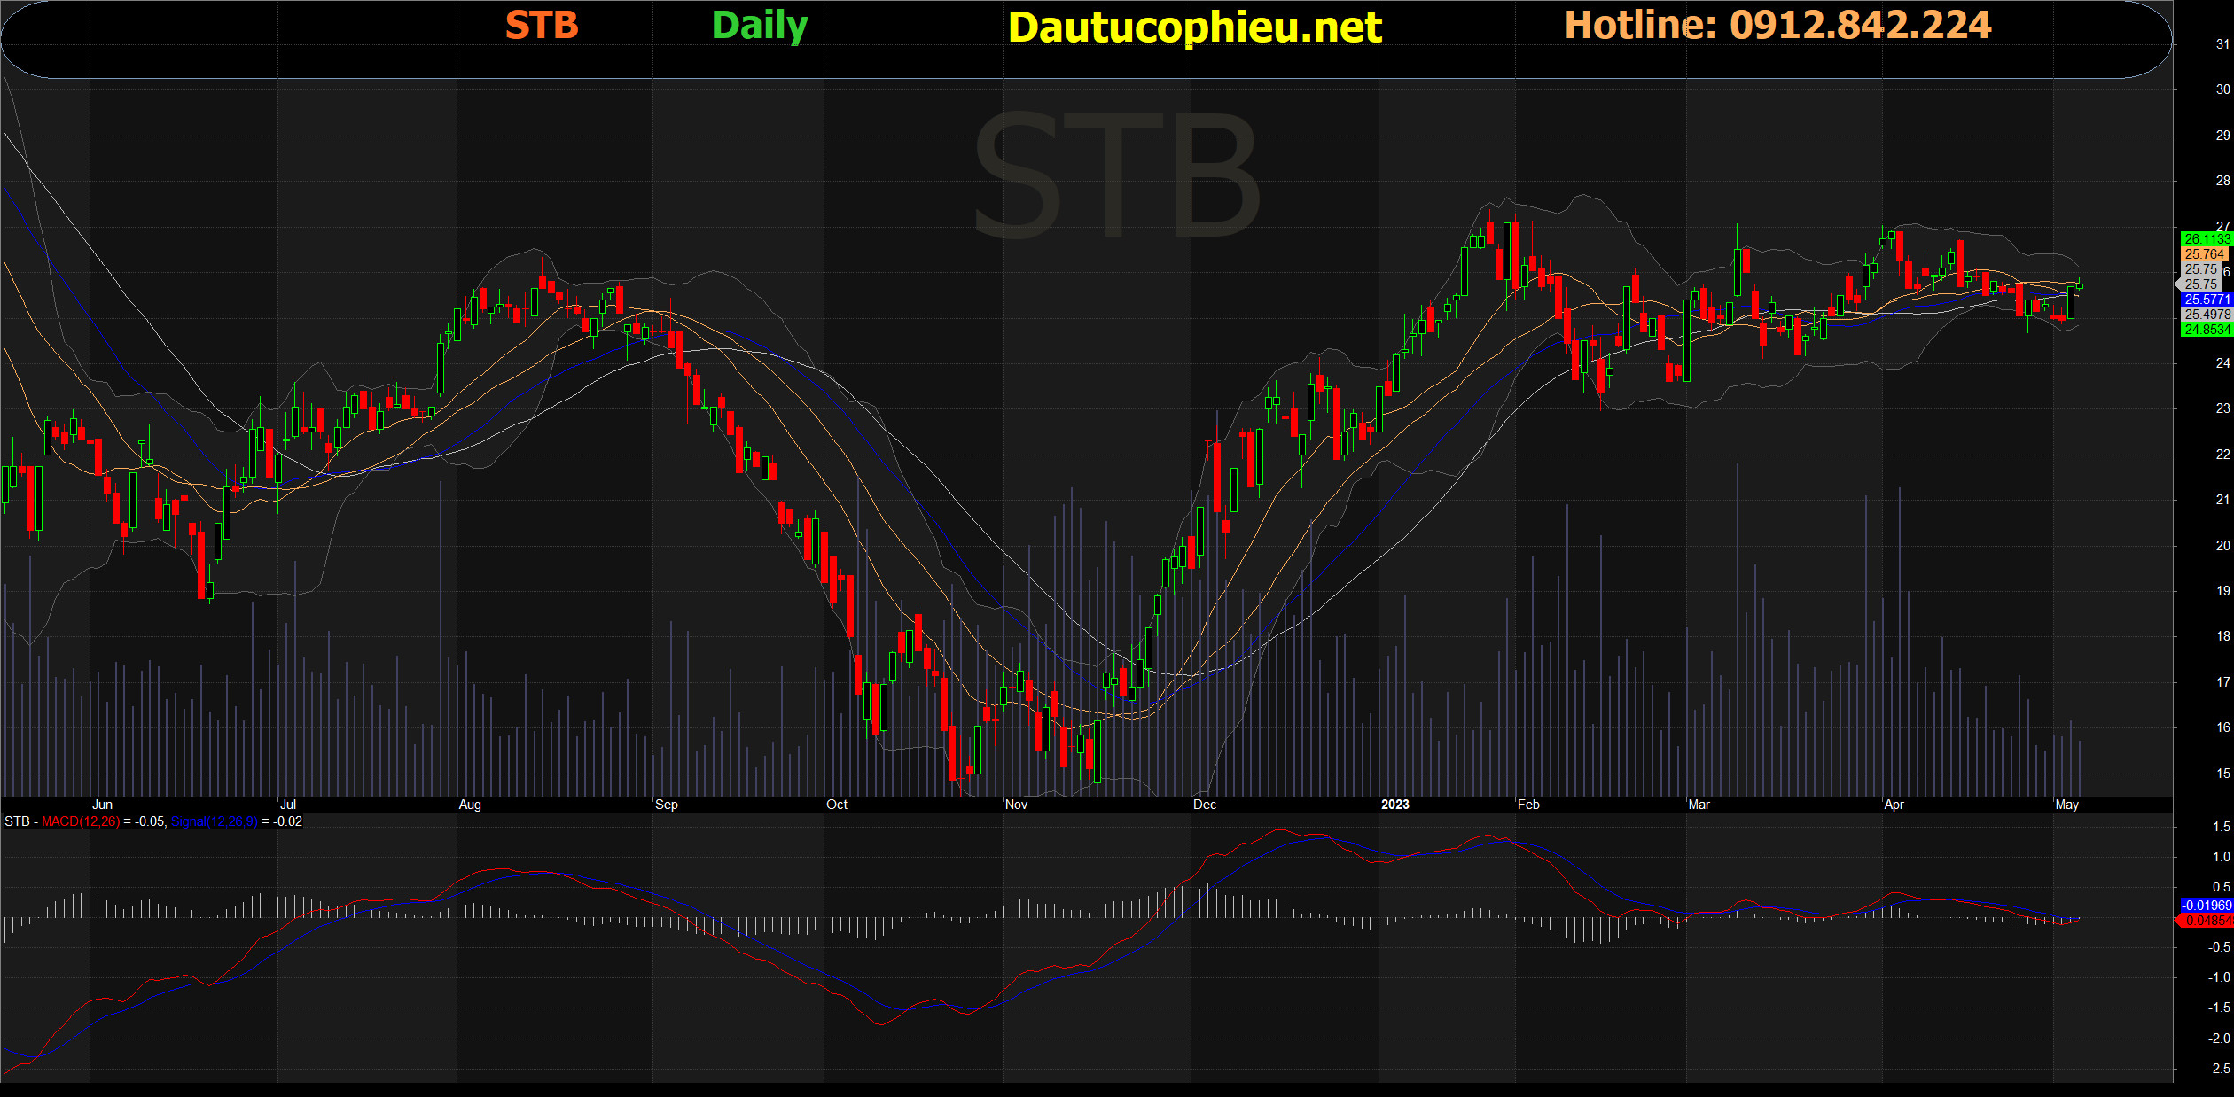Click the Apr marker on time axis

point(1894,805)
